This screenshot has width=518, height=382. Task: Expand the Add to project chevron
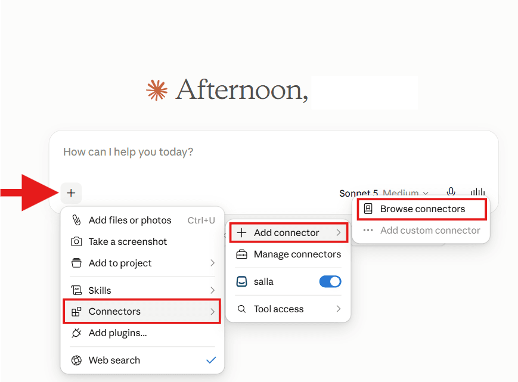click(213, 263)
